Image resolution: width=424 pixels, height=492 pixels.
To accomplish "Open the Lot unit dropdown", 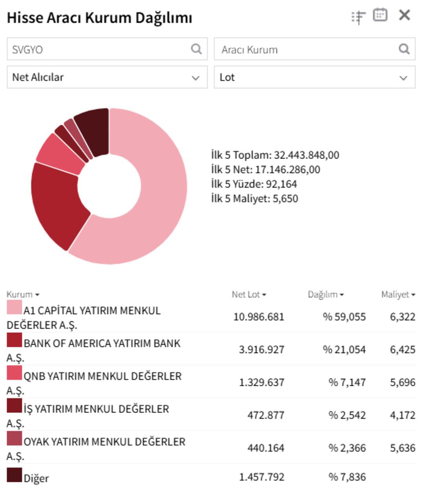I will (314, 77).
